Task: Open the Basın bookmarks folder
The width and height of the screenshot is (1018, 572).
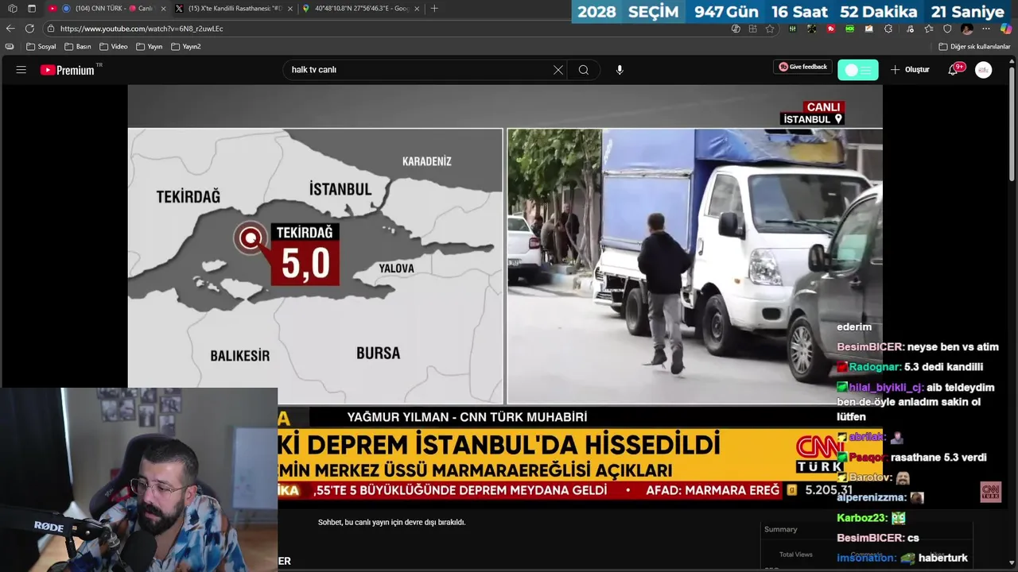Action: [78, 47]
